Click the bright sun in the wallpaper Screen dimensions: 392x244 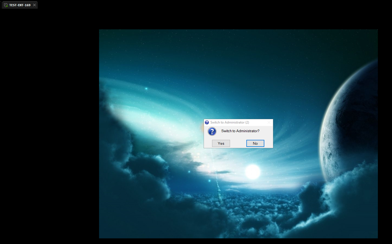point(252,172)
